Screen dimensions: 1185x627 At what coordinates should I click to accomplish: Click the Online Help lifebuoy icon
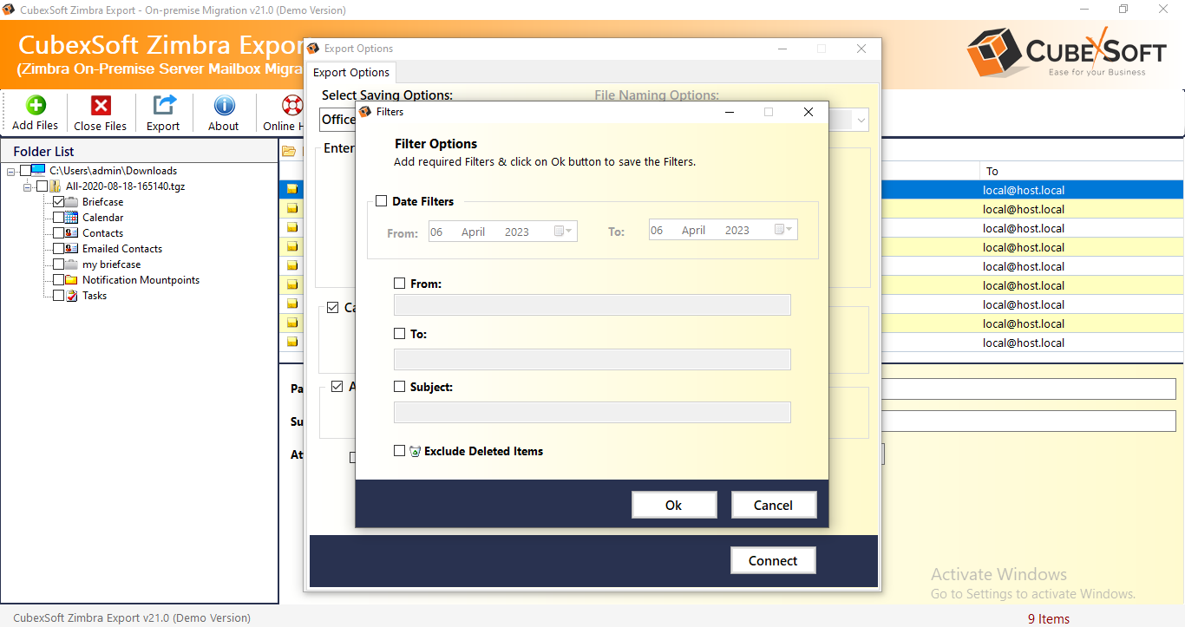[x=292, y=105]
